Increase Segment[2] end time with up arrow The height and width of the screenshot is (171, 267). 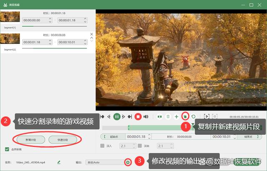(85, 41)
